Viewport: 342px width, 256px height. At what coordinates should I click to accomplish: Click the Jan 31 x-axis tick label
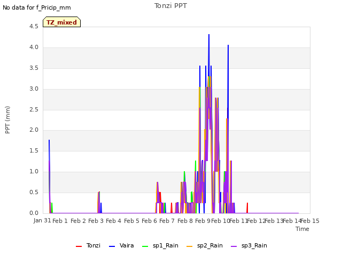pyautogui.click(x=42, y=220)
